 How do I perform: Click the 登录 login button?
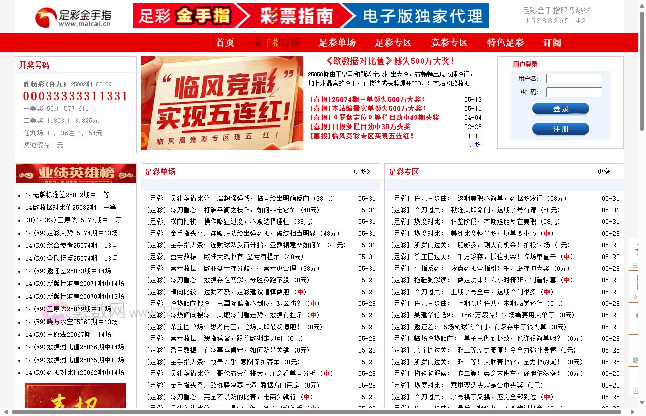(x=560, y=108)
